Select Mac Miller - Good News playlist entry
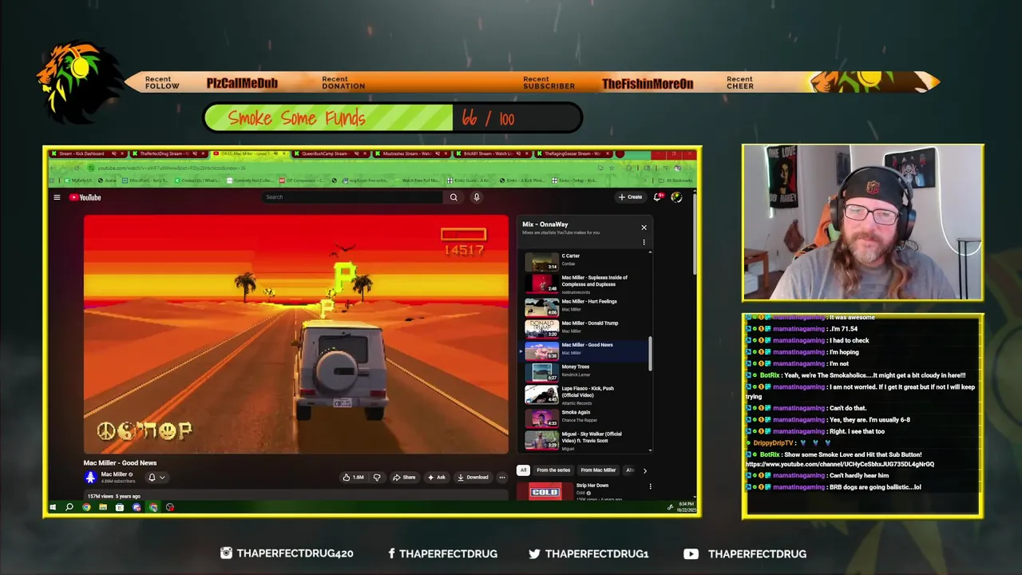 point(587,350)
